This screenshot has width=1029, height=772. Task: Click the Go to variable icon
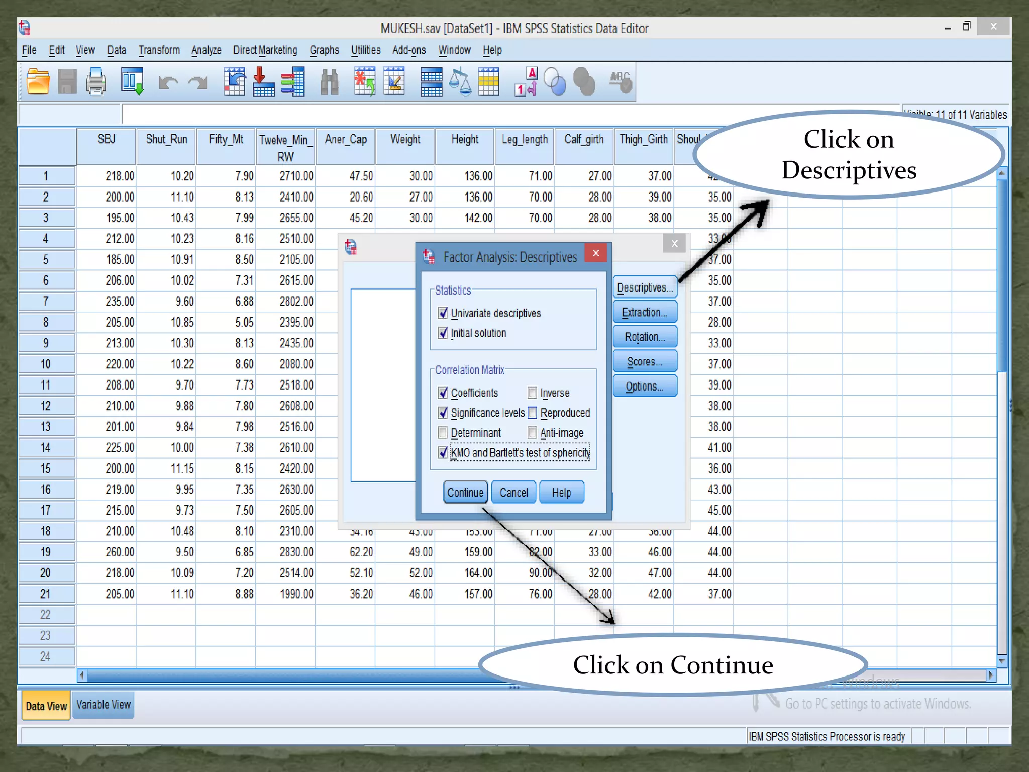point(263,82)
